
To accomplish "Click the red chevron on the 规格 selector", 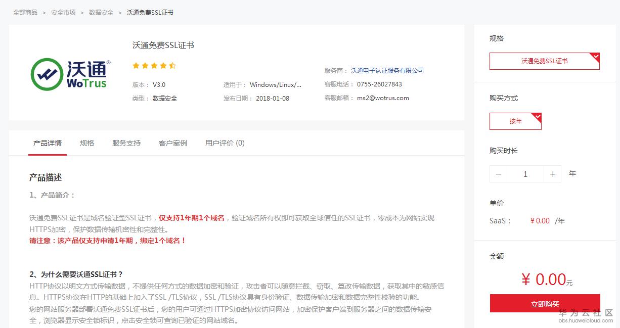I will click(x=596, y=57).
